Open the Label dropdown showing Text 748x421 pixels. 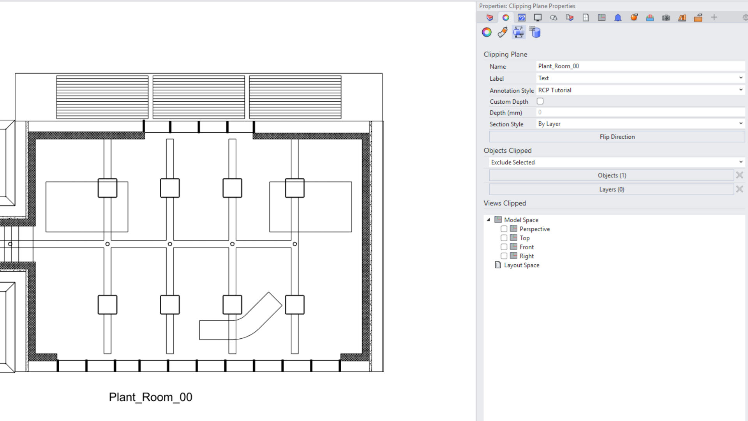click(x=640, y=78)
